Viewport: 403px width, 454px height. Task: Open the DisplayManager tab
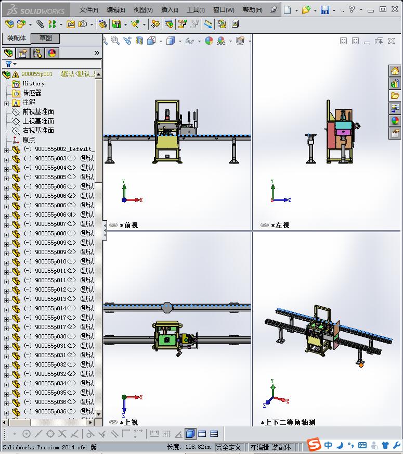click(52, 53)
